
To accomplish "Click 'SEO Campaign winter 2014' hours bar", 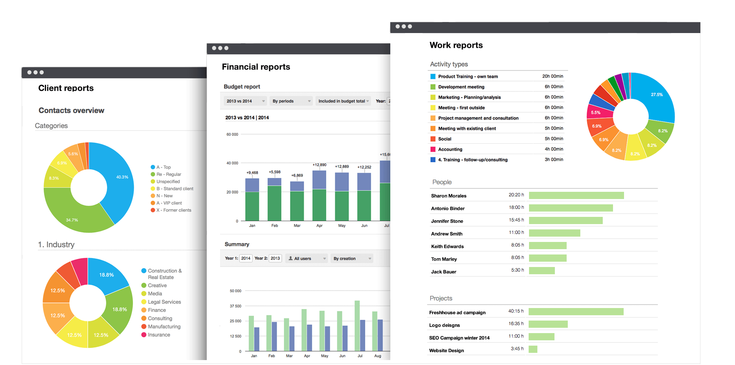I will pyautogui.click(x=542, y=337).
